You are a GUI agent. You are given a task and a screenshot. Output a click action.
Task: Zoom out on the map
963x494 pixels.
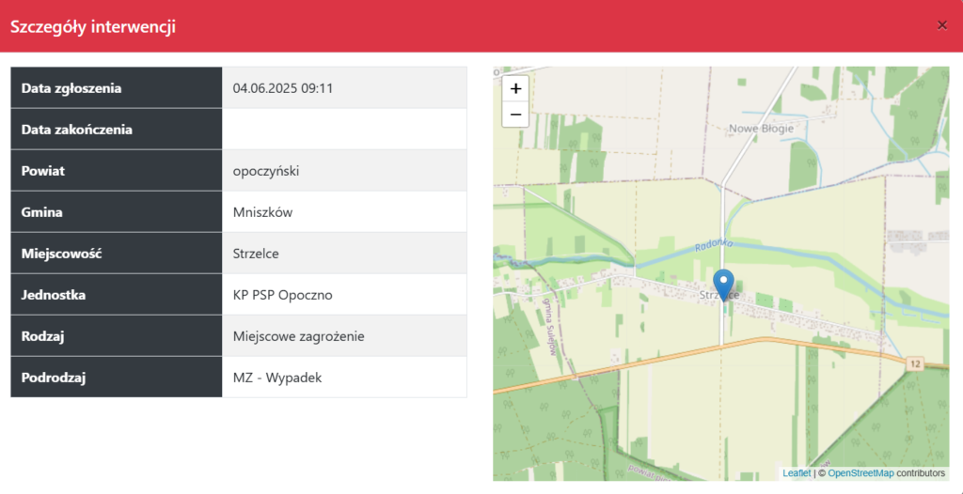(x=515, y=115)
